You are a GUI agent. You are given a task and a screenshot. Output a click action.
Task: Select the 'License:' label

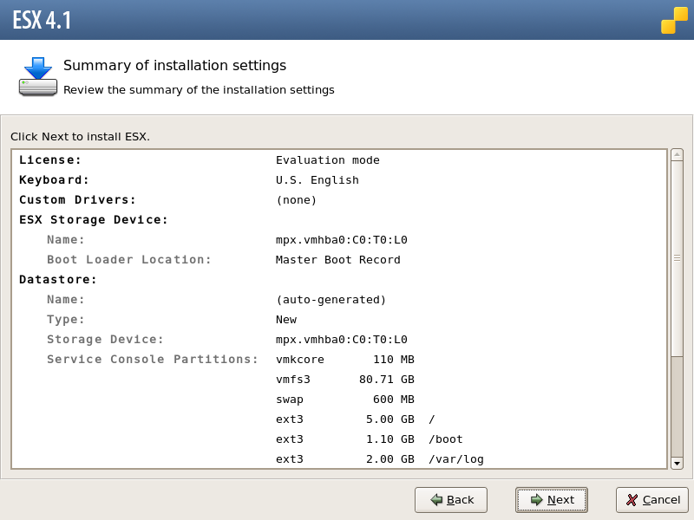coord(50,160)
